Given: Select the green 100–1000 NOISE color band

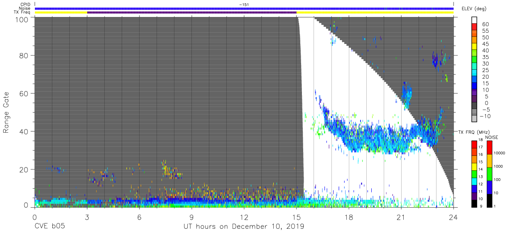Looking at the screenshot, I should (x=489, y=174).
